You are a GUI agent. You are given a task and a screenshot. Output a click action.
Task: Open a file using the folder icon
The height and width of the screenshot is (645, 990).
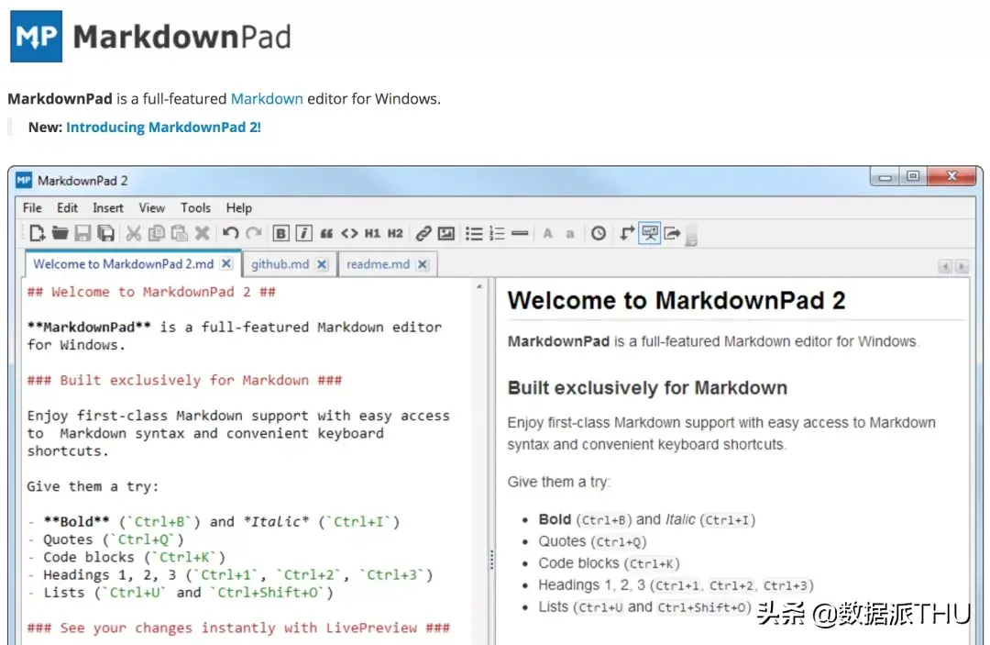tap(60, 234)
